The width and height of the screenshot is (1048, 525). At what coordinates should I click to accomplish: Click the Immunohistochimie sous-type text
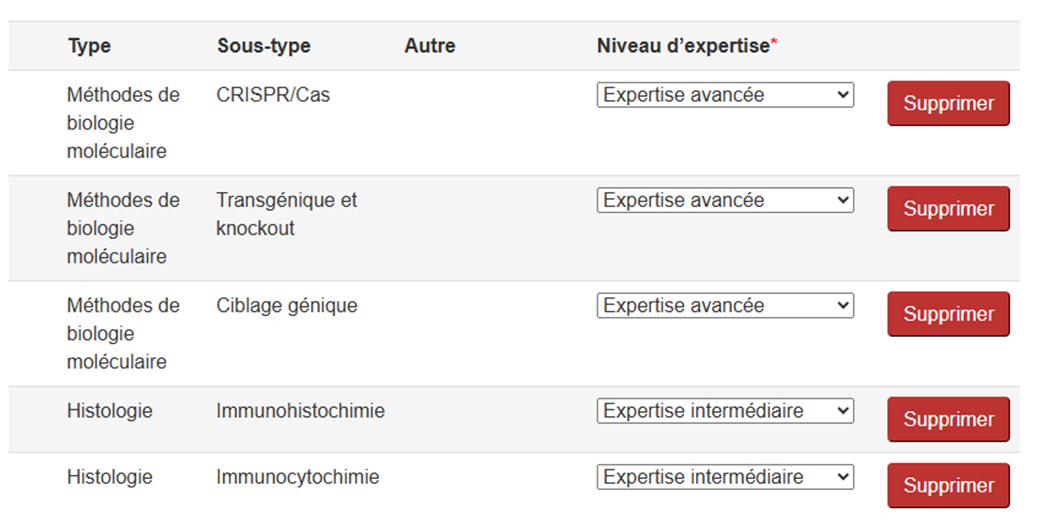click(x=300, y=410)
